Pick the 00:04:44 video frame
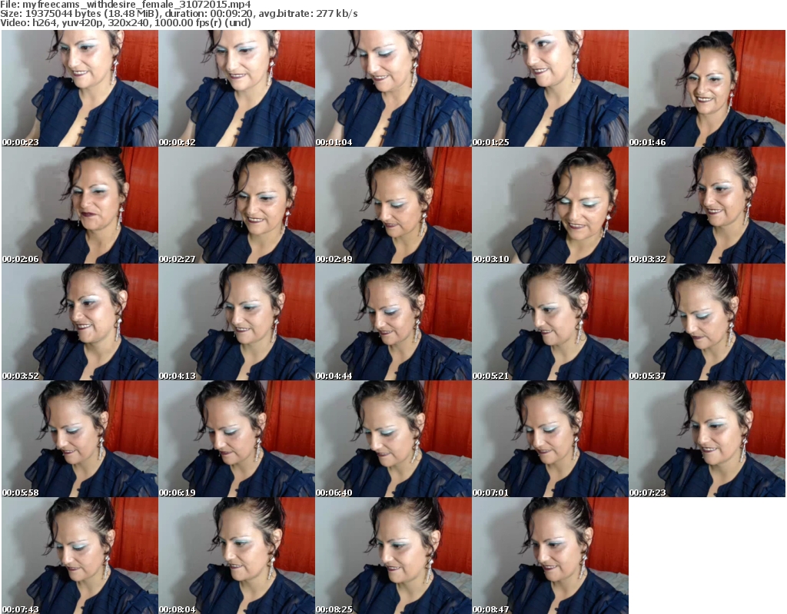Image resolution: width=787 pixels, height=614 pixels. [x=393, y=322]
